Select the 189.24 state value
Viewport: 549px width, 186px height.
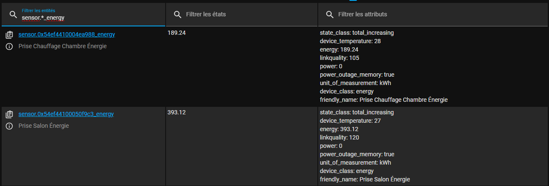coord(177,33)
